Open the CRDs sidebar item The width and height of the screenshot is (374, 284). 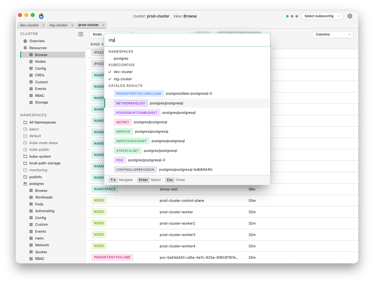40,75
